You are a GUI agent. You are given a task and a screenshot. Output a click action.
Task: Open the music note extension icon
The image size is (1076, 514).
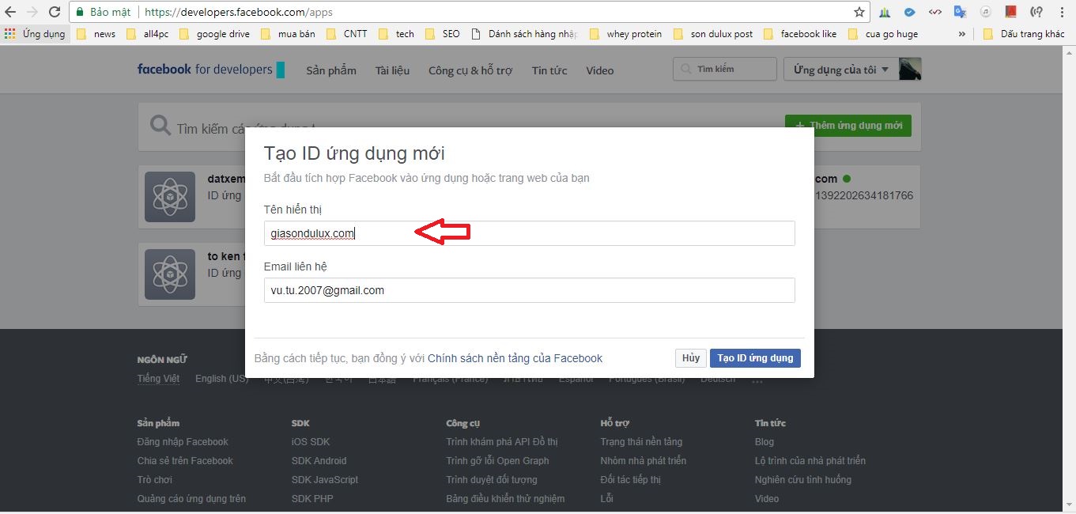[986, 13]
